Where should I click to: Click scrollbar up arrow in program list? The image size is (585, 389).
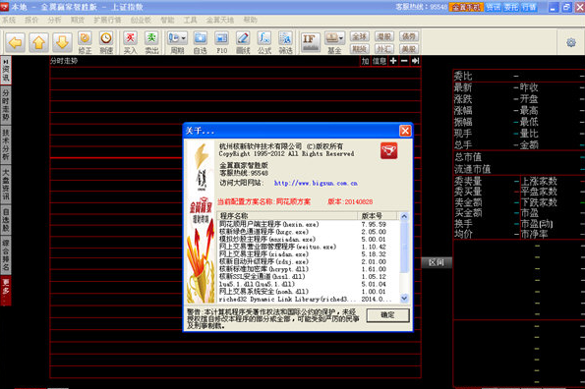pos(404,216)
